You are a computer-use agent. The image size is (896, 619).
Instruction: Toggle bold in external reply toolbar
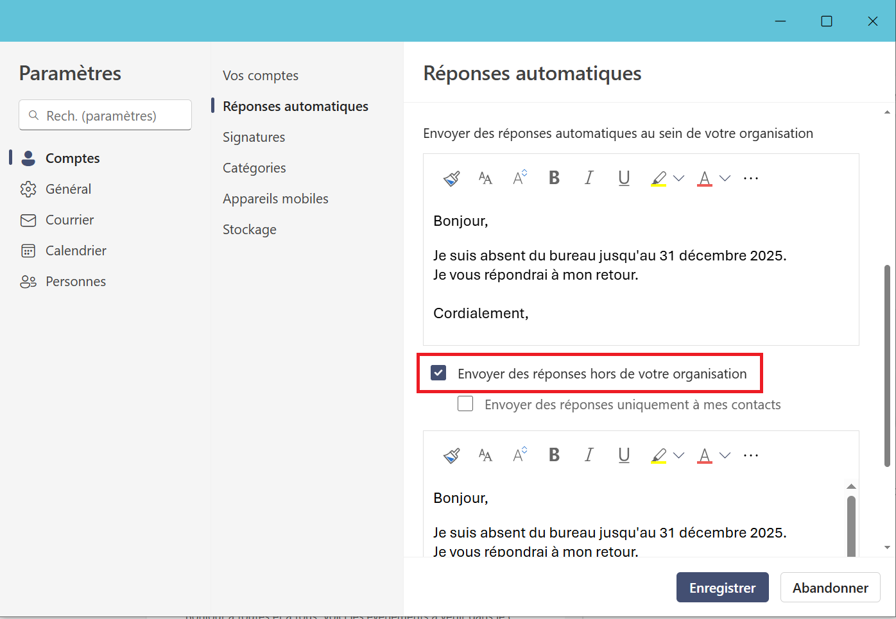(555, 455)
